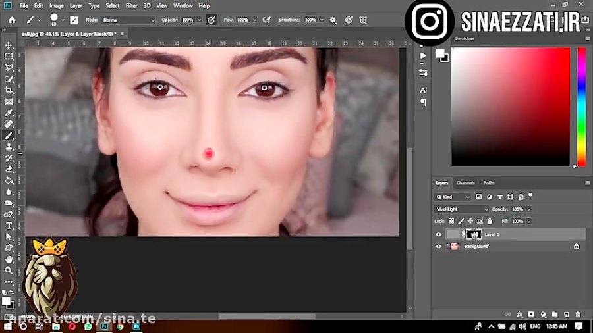
Task: Click the layer Fill percentage field
Action: 518,221
